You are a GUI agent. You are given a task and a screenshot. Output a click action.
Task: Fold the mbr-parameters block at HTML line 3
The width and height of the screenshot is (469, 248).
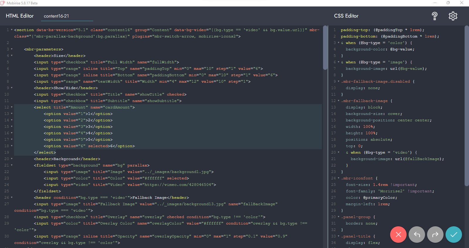point(12,49)
